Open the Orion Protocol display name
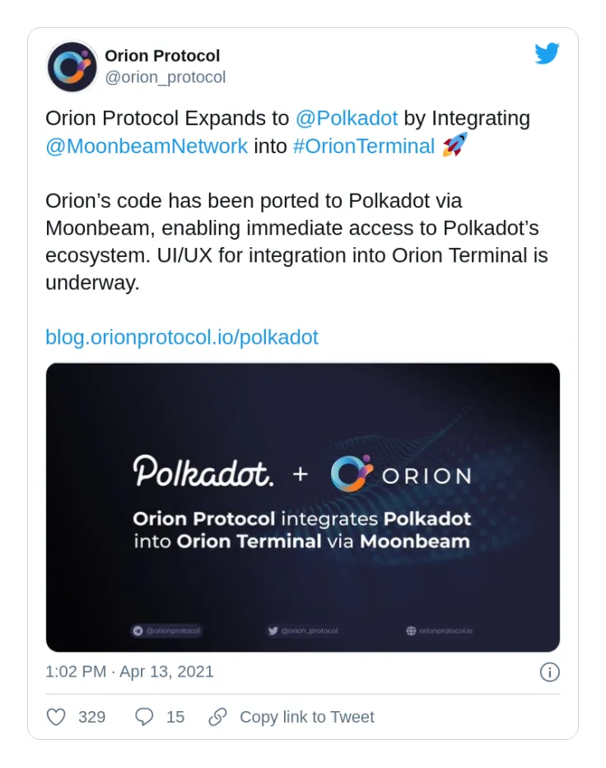The height and width of the screenshot is (768, 606). tap(162, 56)
